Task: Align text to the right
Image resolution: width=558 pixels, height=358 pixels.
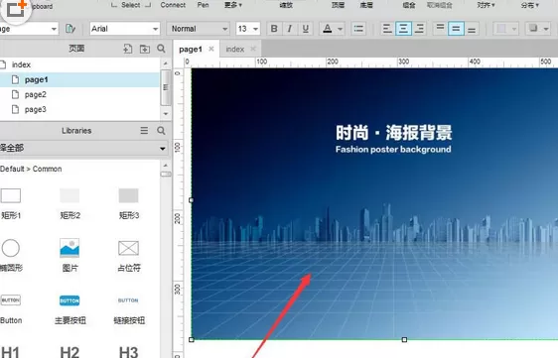Action: [x=420, y=29]
